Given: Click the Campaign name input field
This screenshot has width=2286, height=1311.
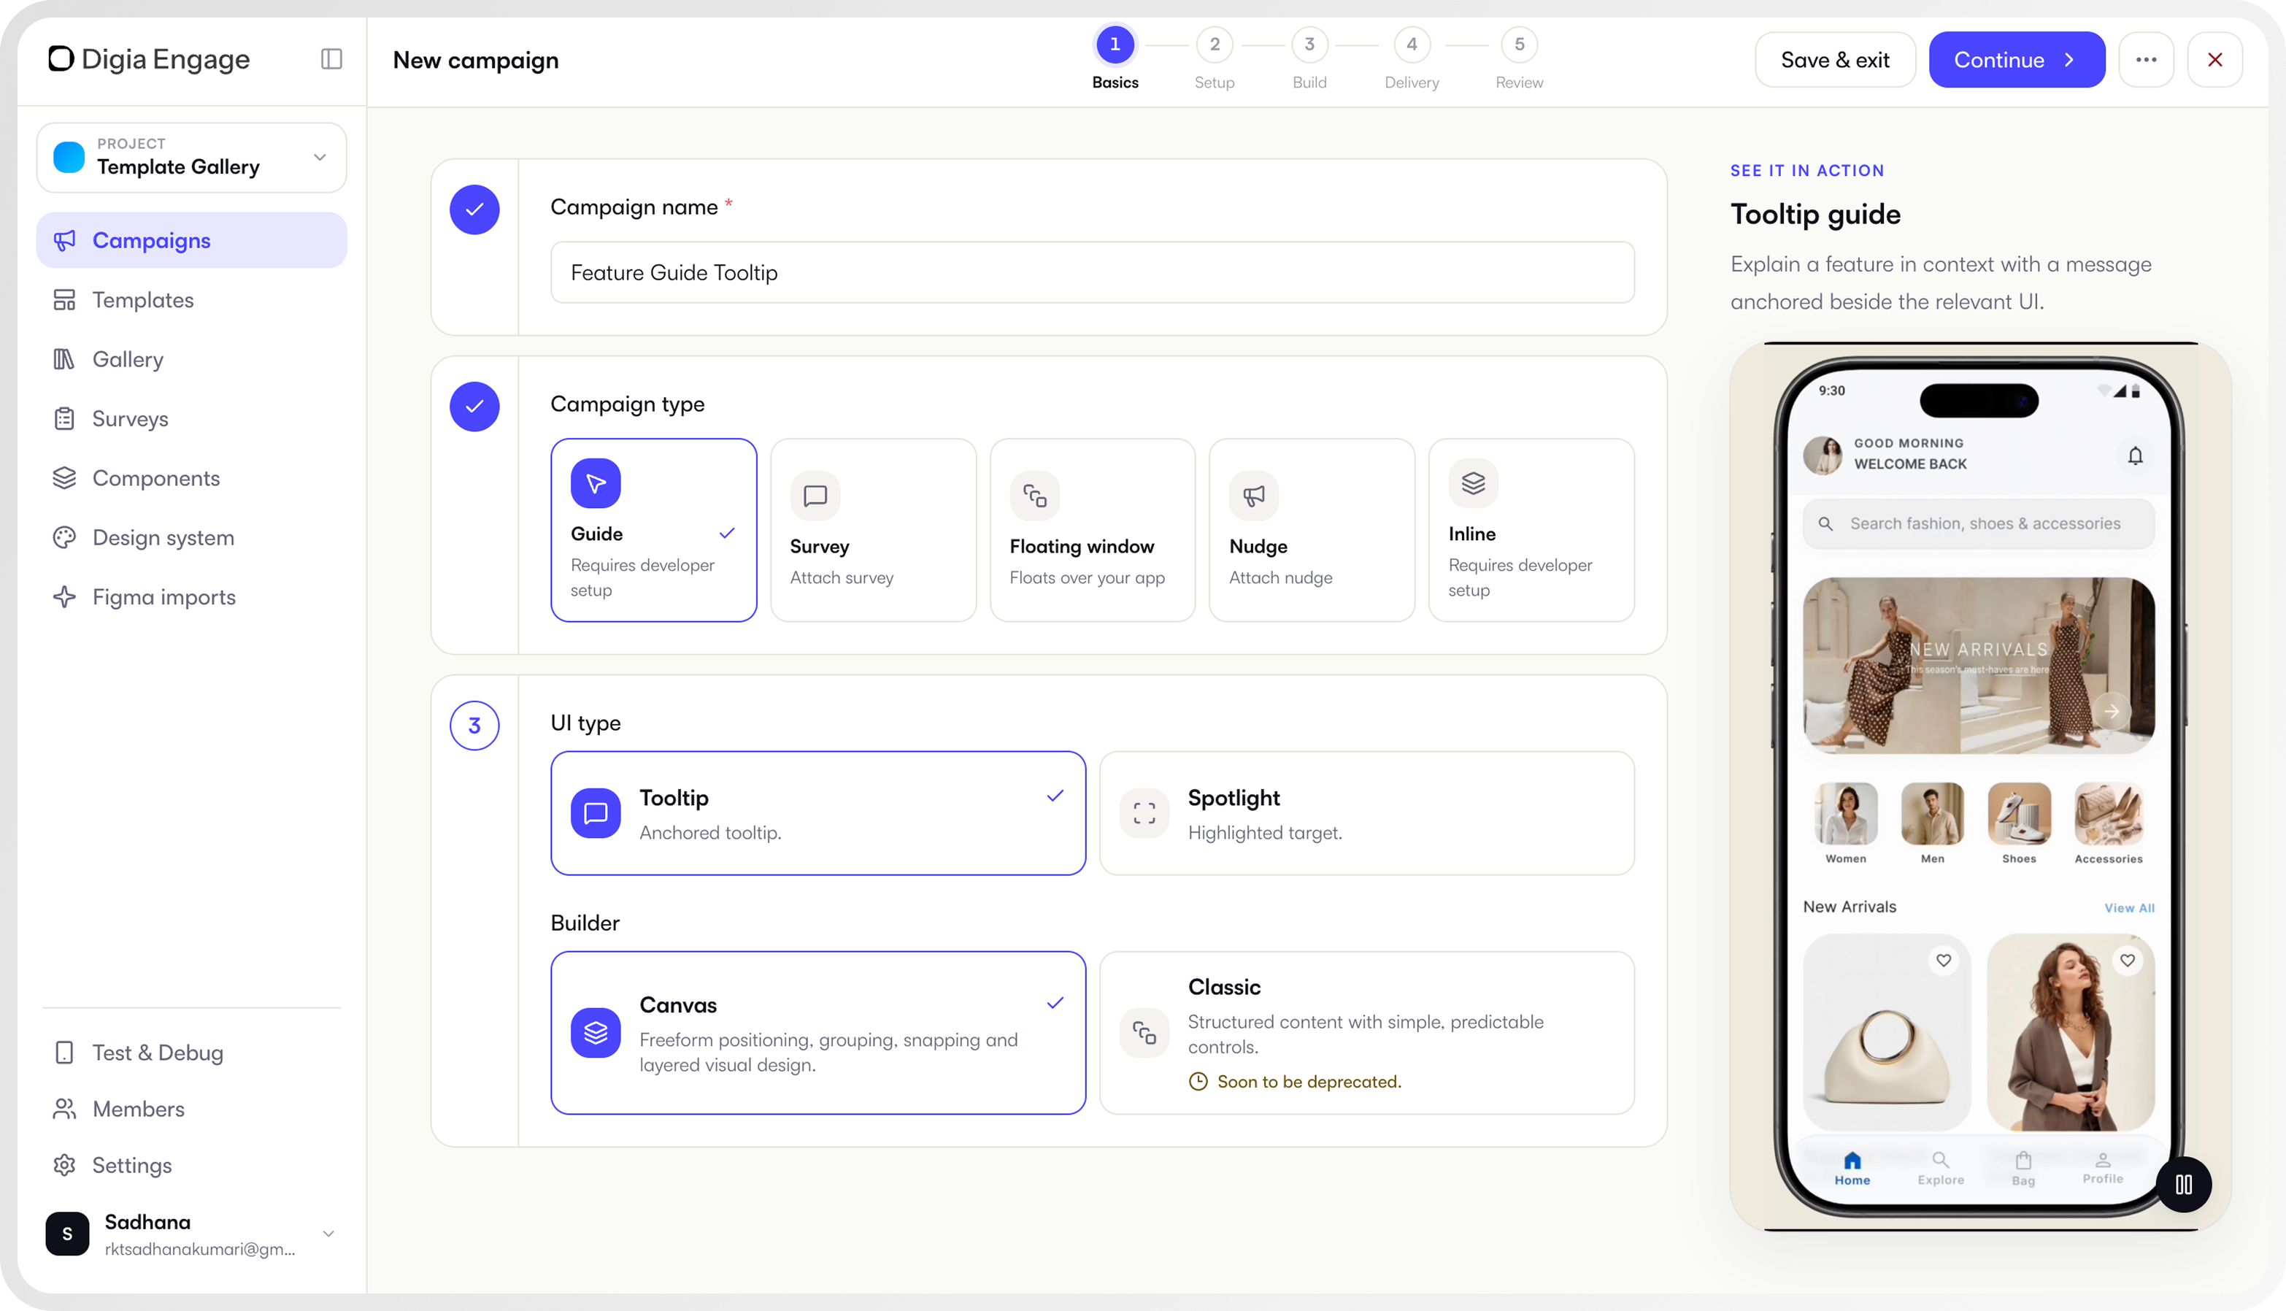Looking at the screenshot, I should click(1092, 272).
